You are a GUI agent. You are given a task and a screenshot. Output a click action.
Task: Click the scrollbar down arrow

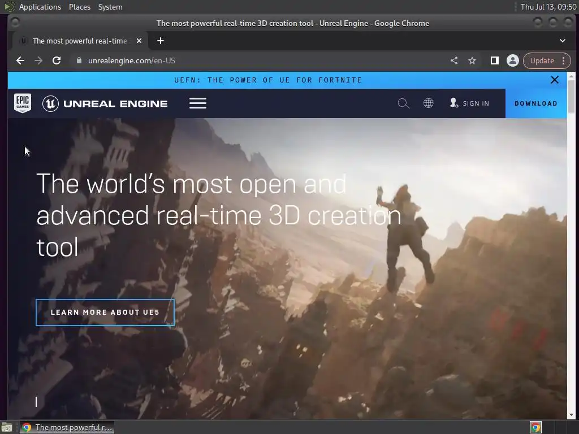(x=571, y=415)
